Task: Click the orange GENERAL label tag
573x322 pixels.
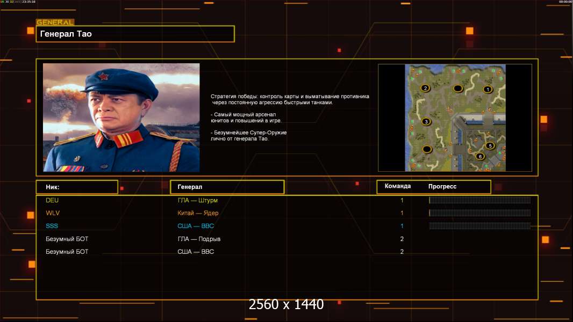Action: point(55,22)
